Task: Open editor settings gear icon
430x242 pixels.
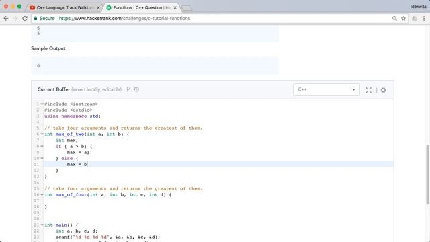Action: (x=383, y=90)
